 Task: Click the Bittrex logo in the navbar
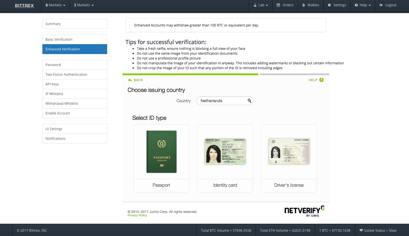[24, 5]
